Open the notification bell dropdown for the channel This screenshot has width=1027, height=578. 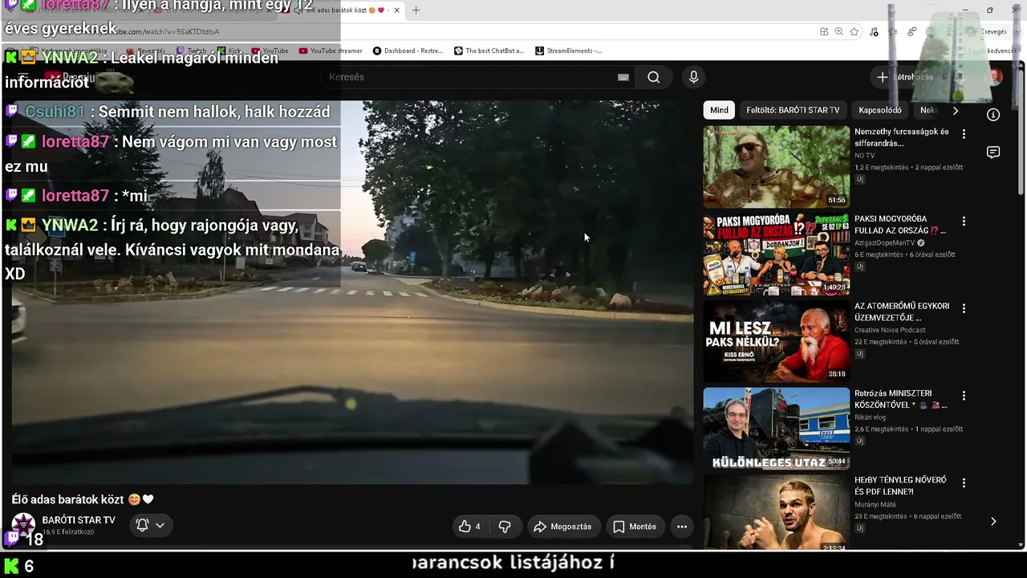point(151,526)
